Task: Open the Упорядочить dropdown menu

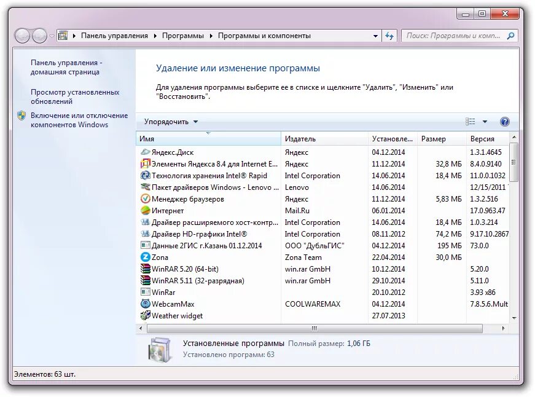Action: pyautogui.click(x=171, y=122)
